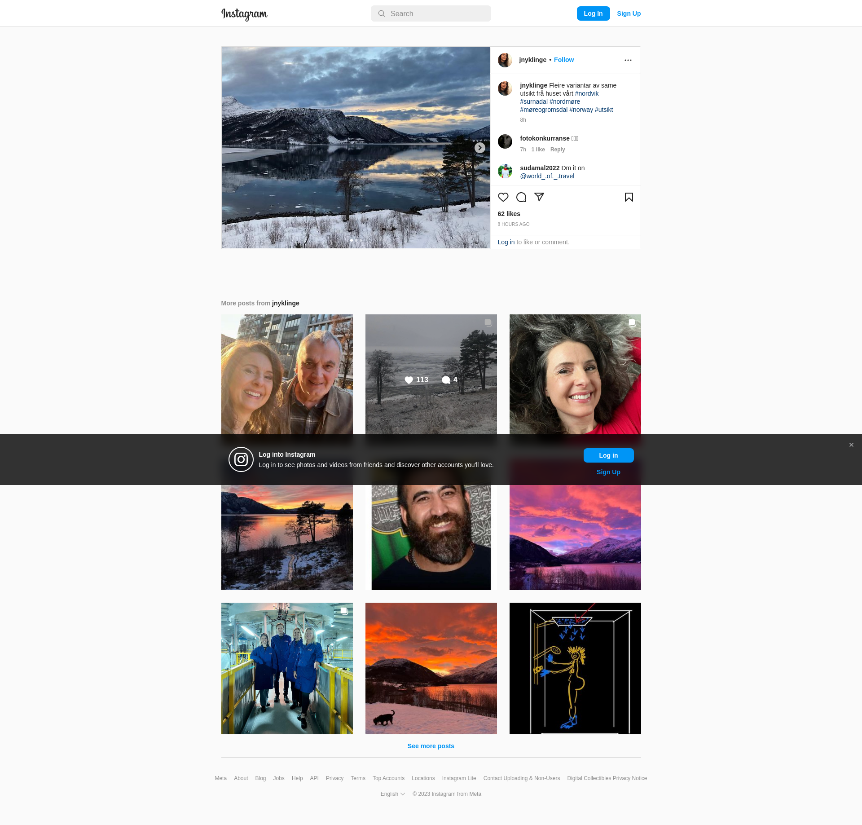Click Sign Up link in the header

tap(629, 13)
